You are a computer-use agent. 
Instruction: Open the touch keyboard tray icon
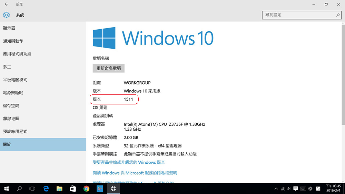click(x=303, y=188)
